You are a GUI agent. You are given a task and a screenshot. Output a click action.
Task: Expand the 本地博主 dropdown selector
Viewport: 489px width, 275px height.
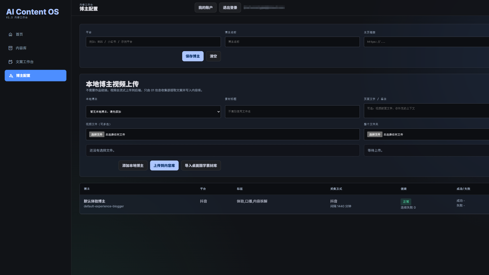(x=153, y=112)
